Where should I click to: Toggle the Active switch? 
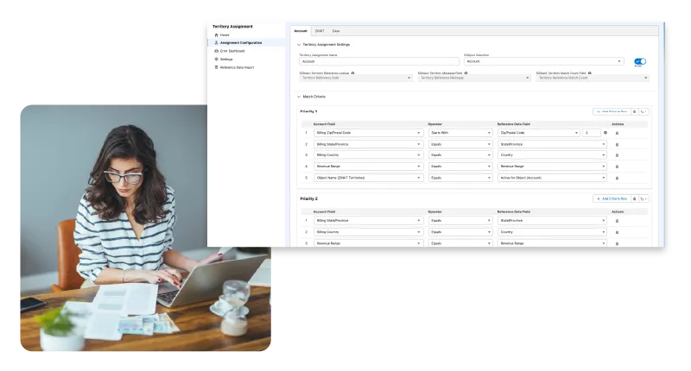(640, 61)
